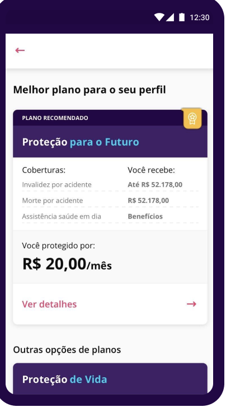Click the R$ 20,00/mês price
Viewport: 226px width, 407px height.
(67, 264)
